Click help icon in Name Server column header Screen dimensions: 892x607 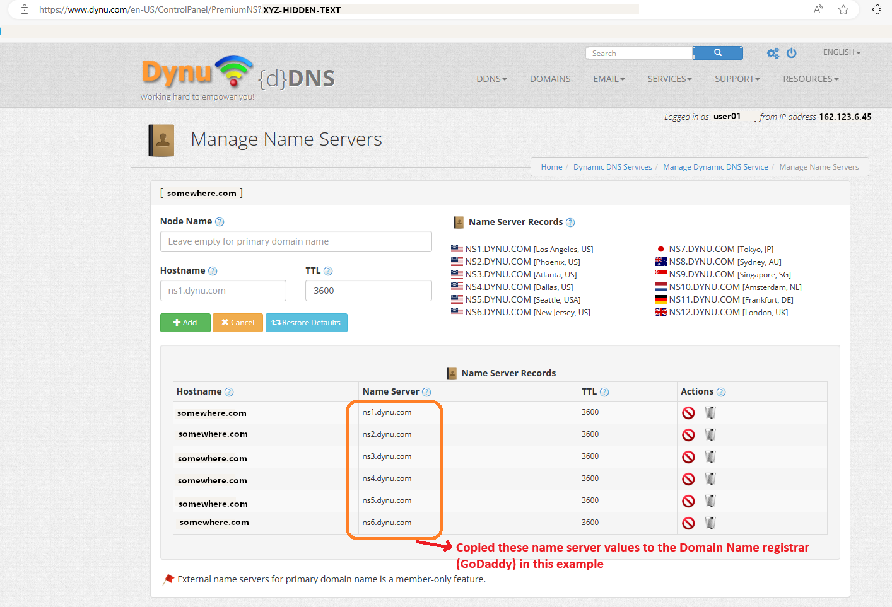[426, 392]
